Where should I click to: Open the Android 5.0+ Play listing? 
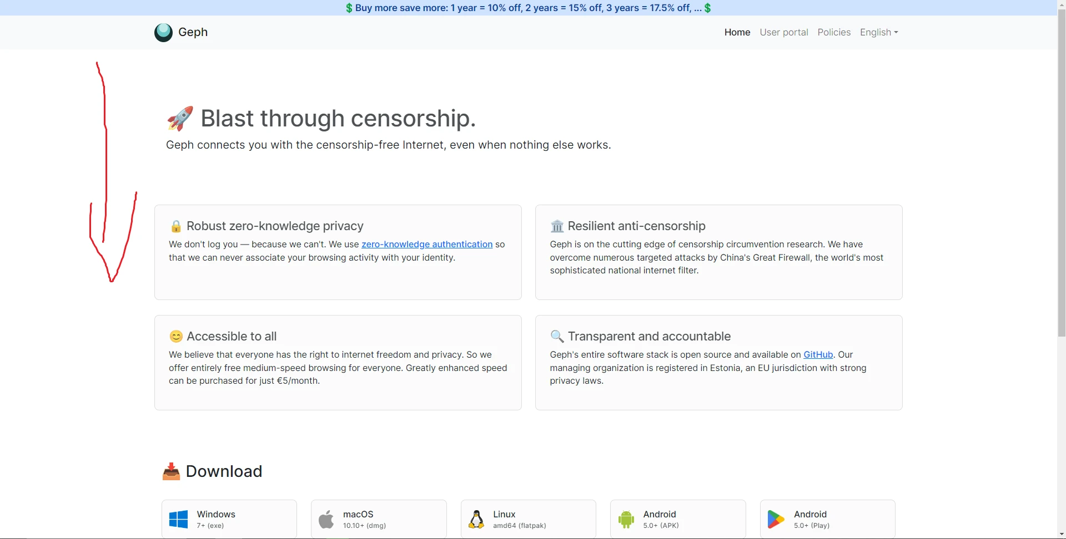tap(828, 519)
